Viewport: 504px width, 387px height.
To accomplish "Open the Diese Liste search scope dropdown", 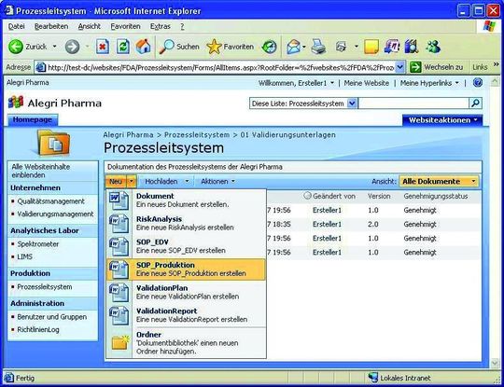I will coord(352,104).
